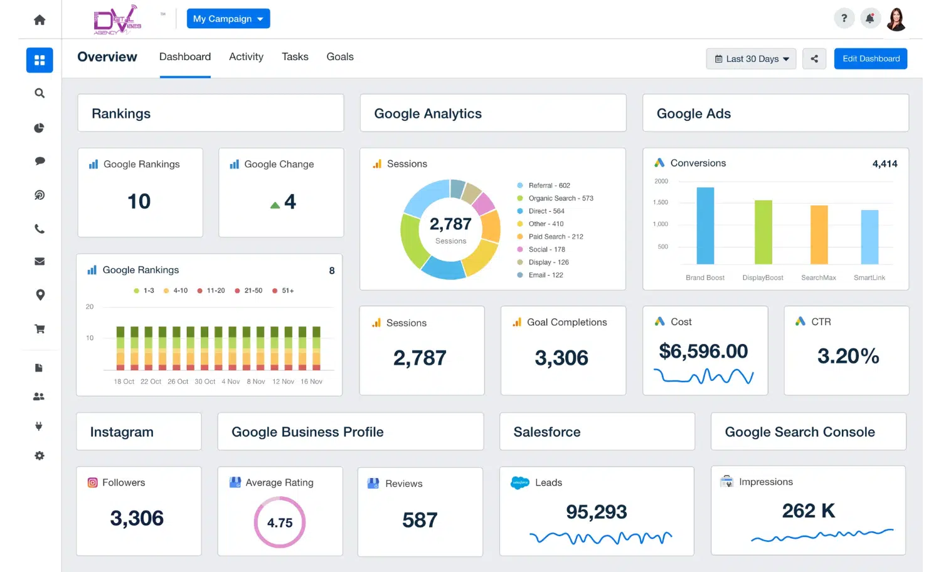This screenshot has width=941, height=572.
Task: Open the shopping cart icon in sidebar
Action: pyautogui.click(x=40, y=329)
